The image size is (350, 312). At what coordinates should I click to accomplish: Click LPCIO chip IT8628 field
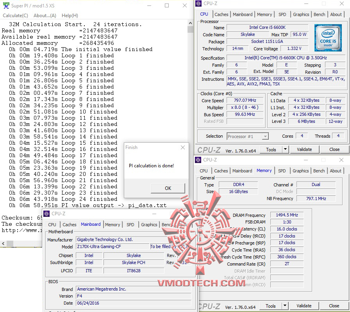point(134,271)
